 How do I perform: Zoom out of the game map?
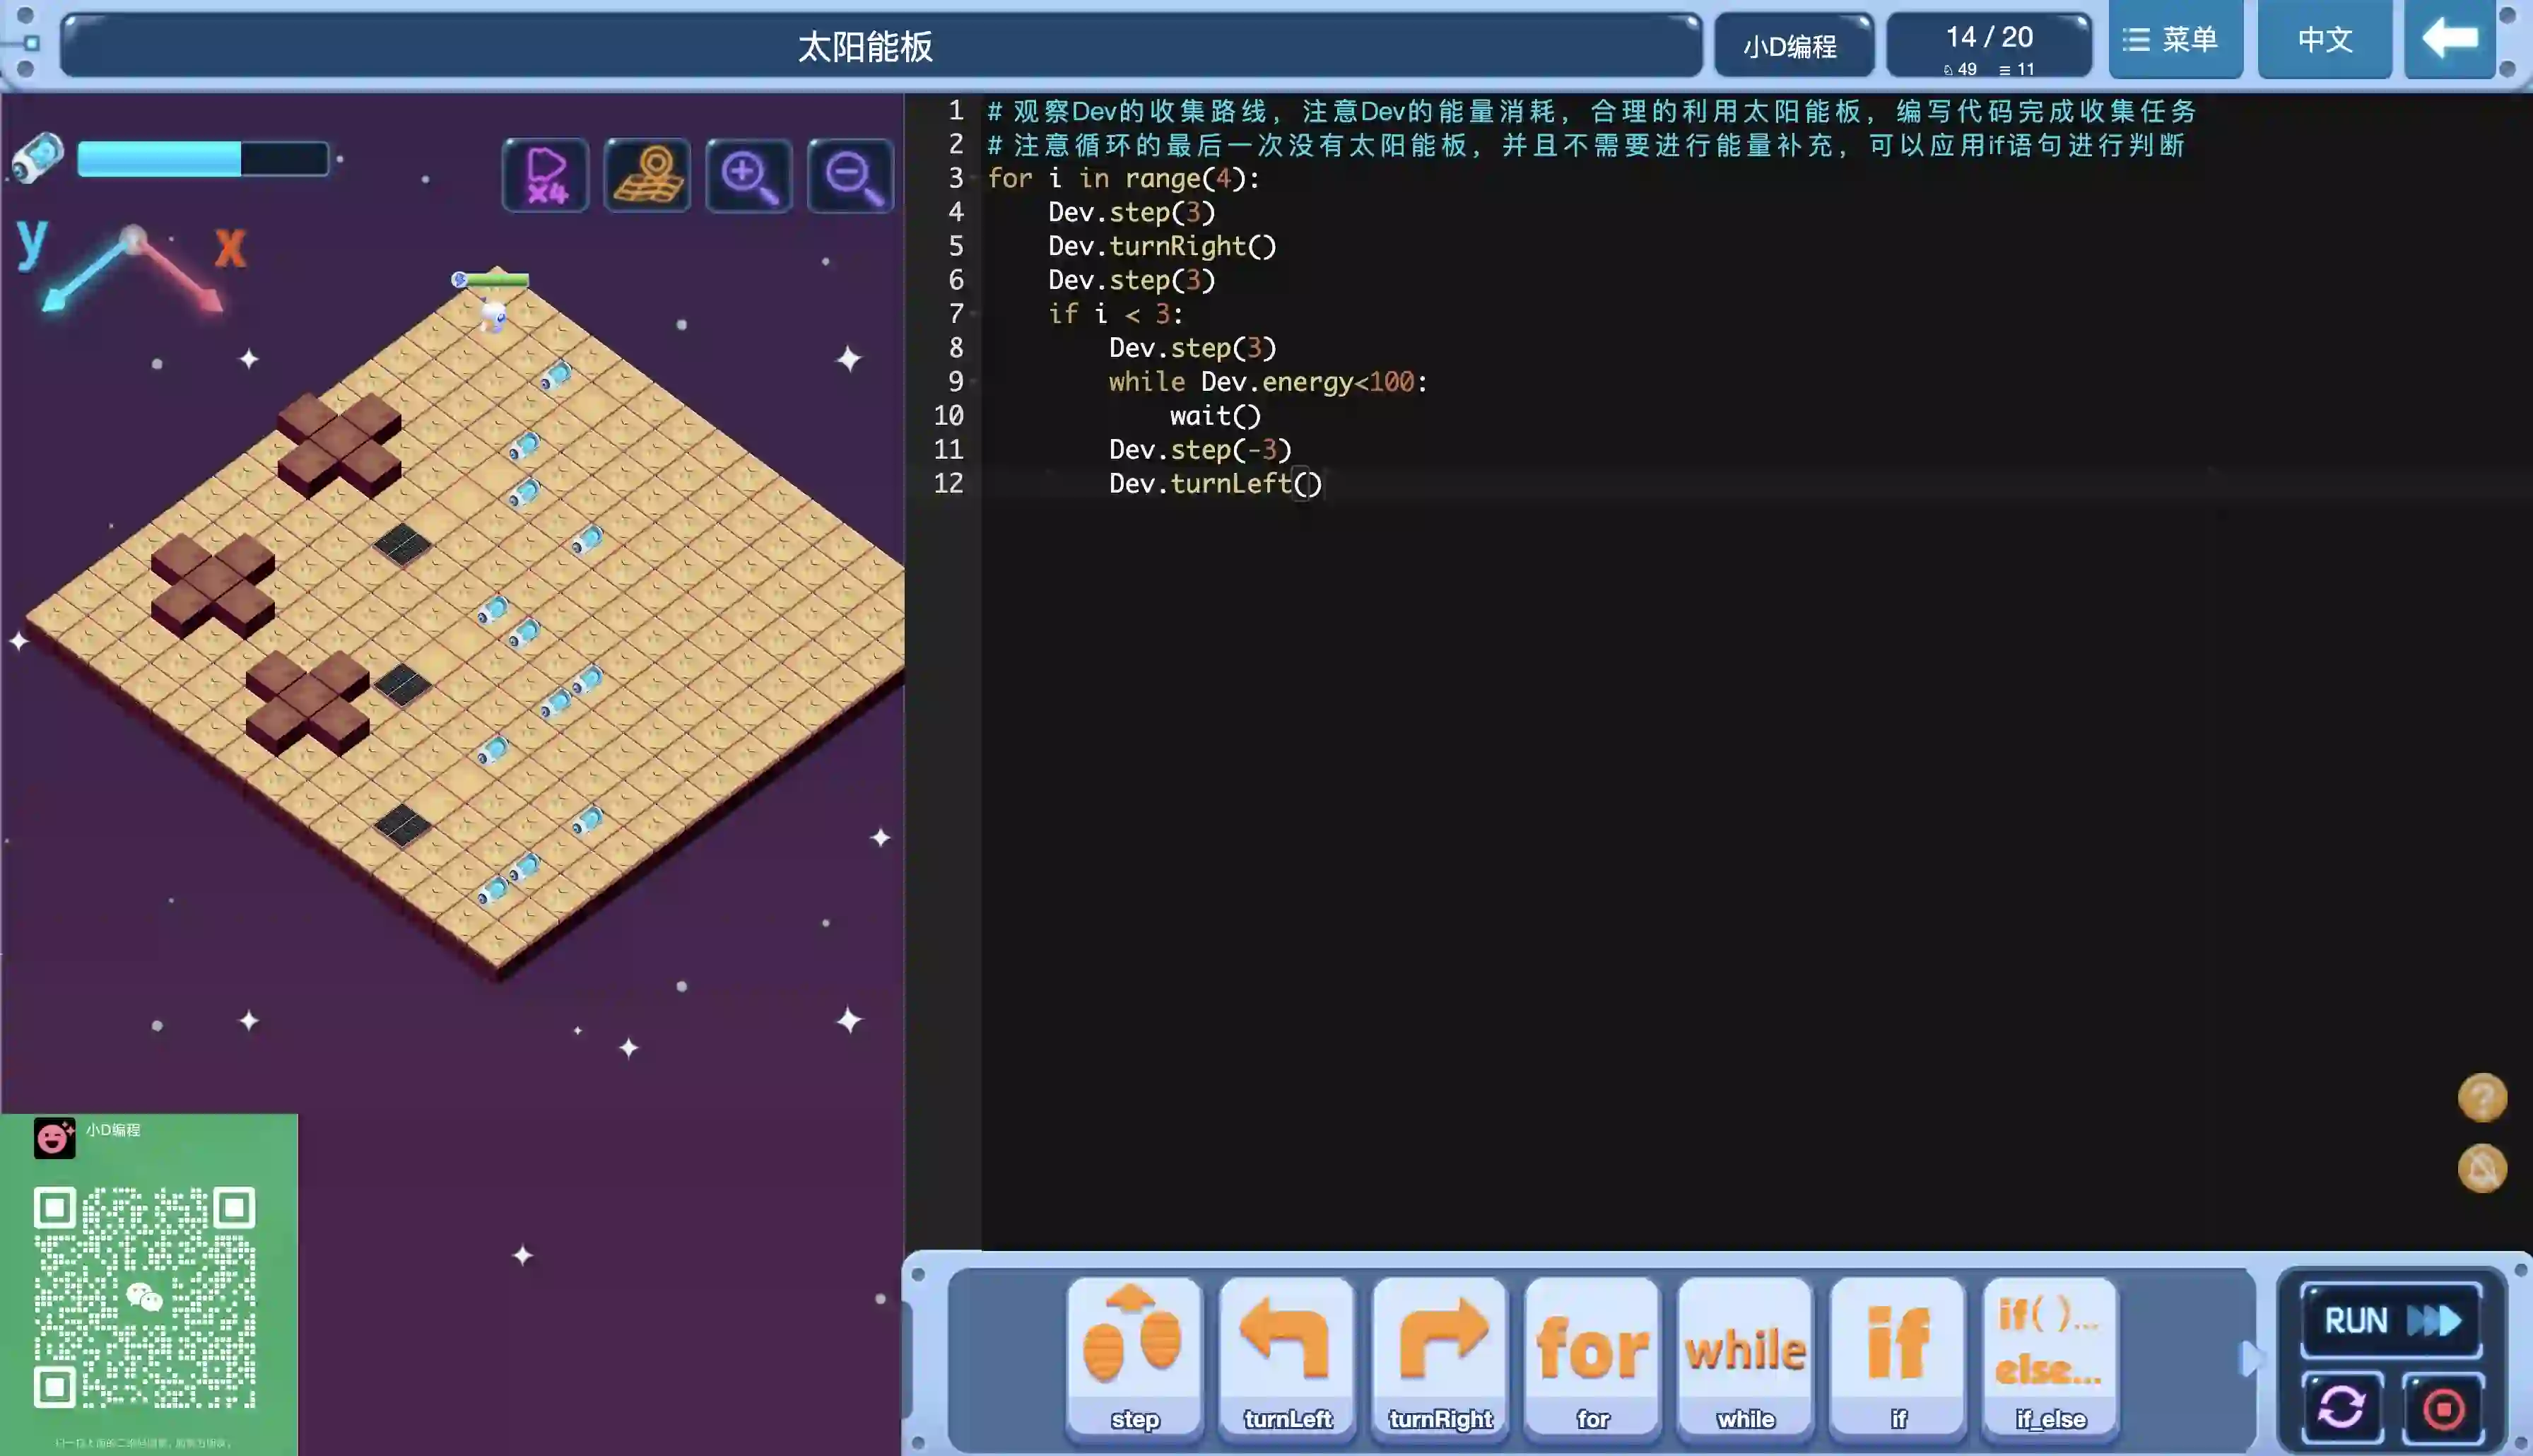(x=851, y=176)
